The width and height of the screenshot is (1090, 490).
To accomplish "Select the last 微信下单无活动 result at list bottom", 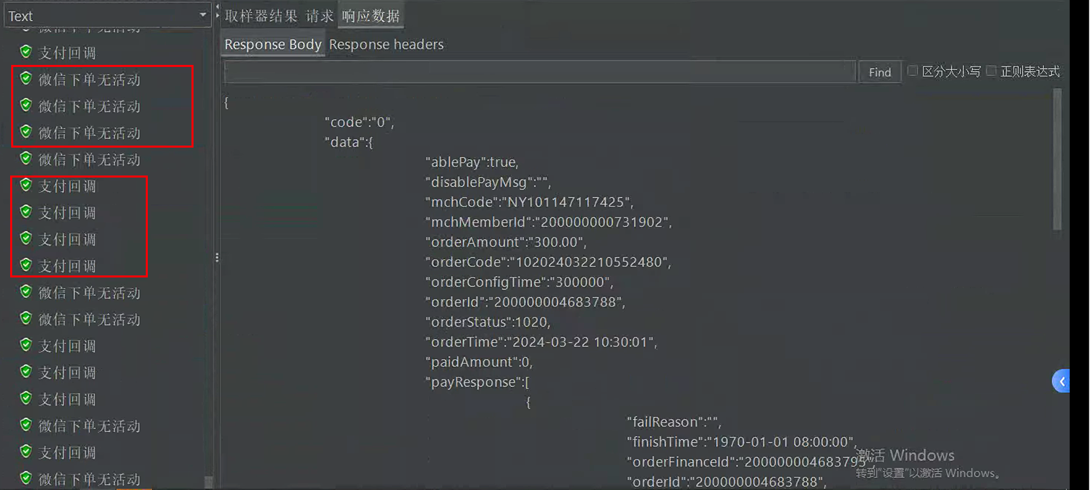I will (x=89, y=479).
